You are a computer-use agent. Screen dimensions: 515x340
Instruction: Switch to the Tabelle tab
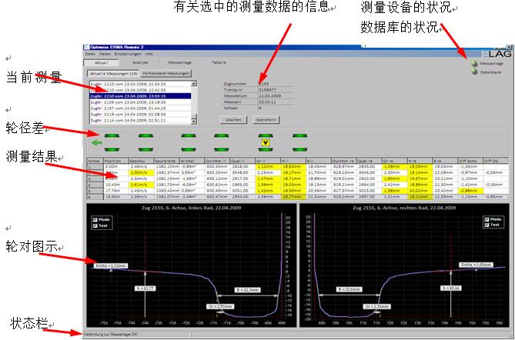click(x=219, y=62)
